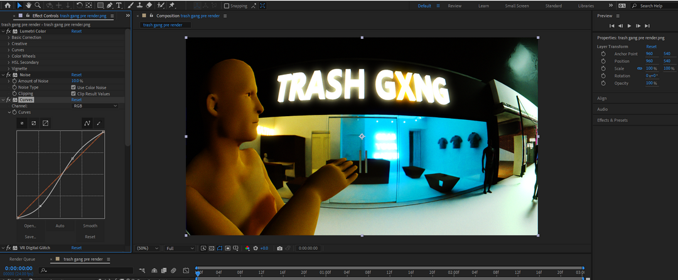Click the Opacity value in Layer Transform
Viewport: 678px width, 280px height.
pos(650,83)
